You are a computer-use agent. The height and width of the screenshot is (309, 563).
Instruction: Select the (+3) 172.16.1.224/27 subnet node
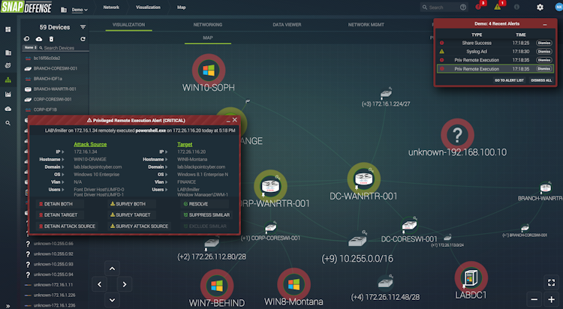click(387, 93)
